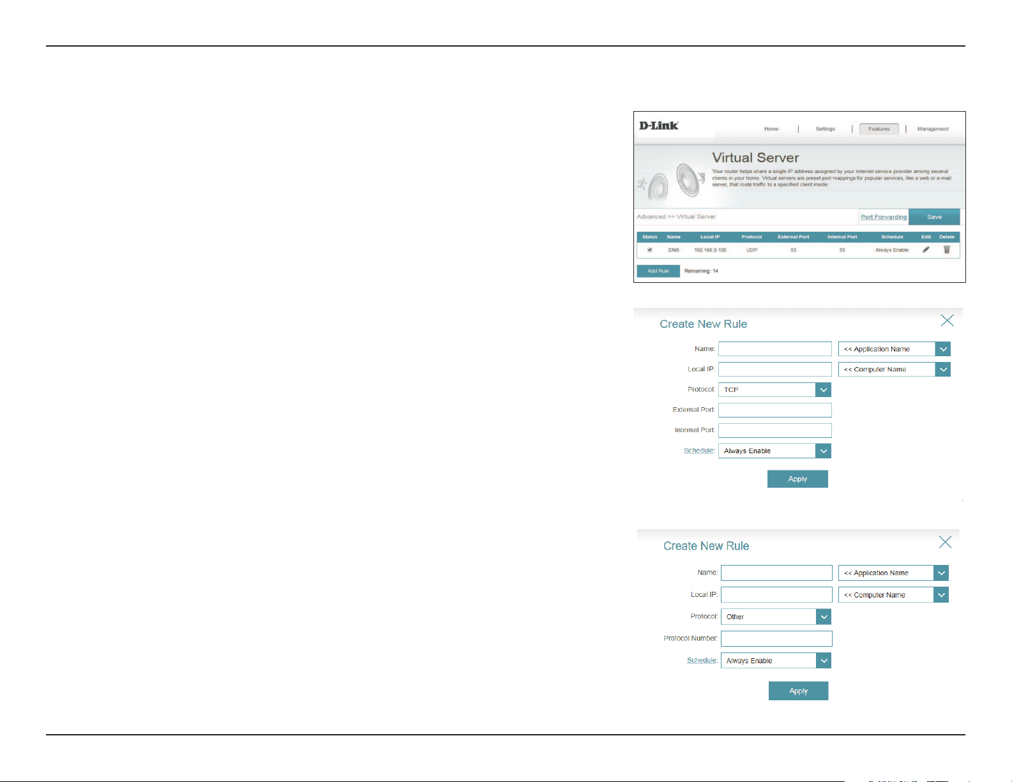The height and width of the screenshot is (782, 1012).
Task: Open Computer Name dropdown in TCP rule dialog
Action: coord(894,370)
